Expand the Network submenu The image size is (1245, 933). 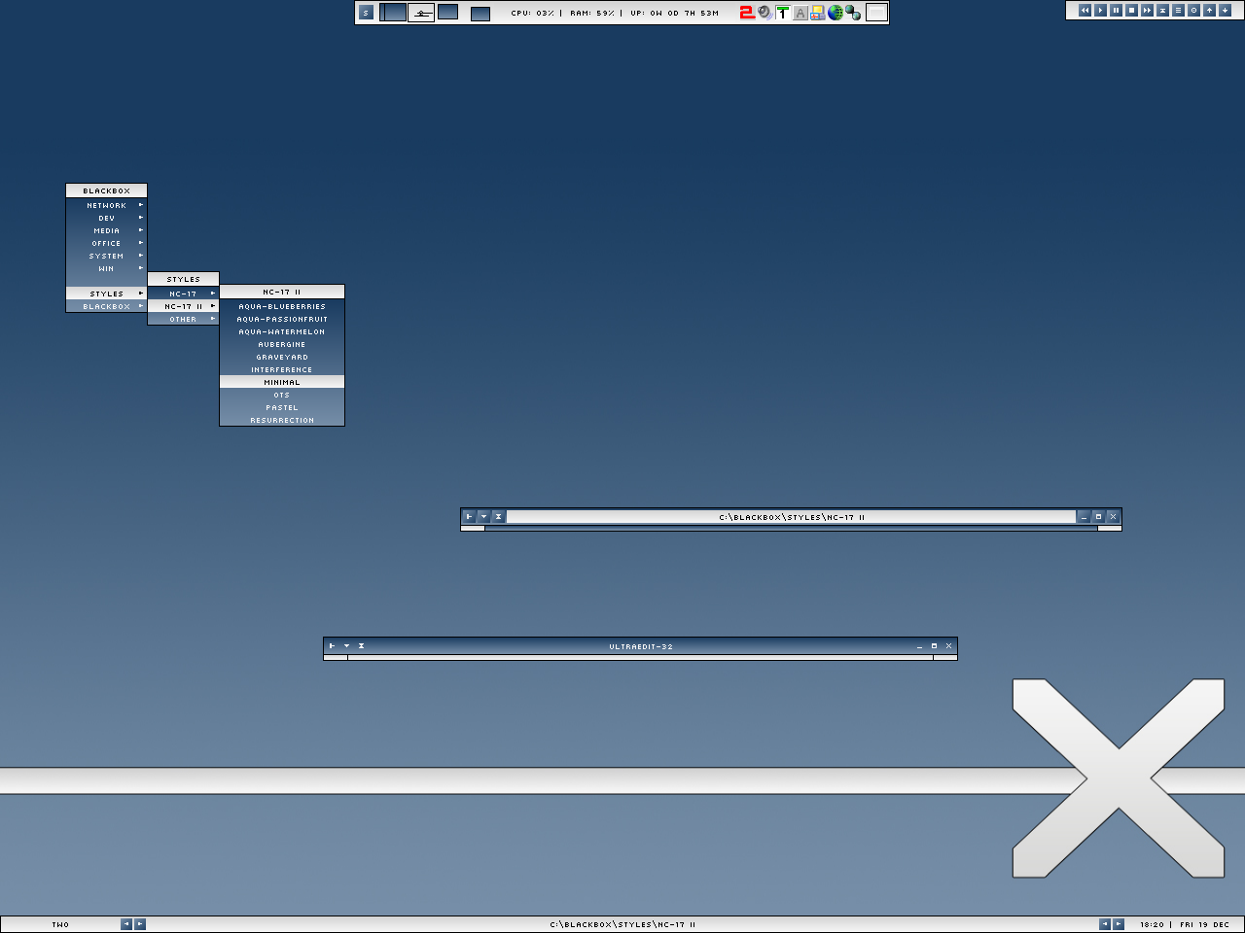[x=107, y=206]
